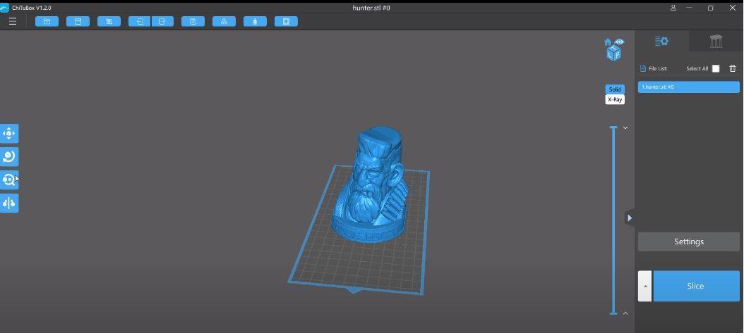Screen dimensions: 744x333
Task: Click the hollow toolbar icon
Action: click(x=255, y=21)
